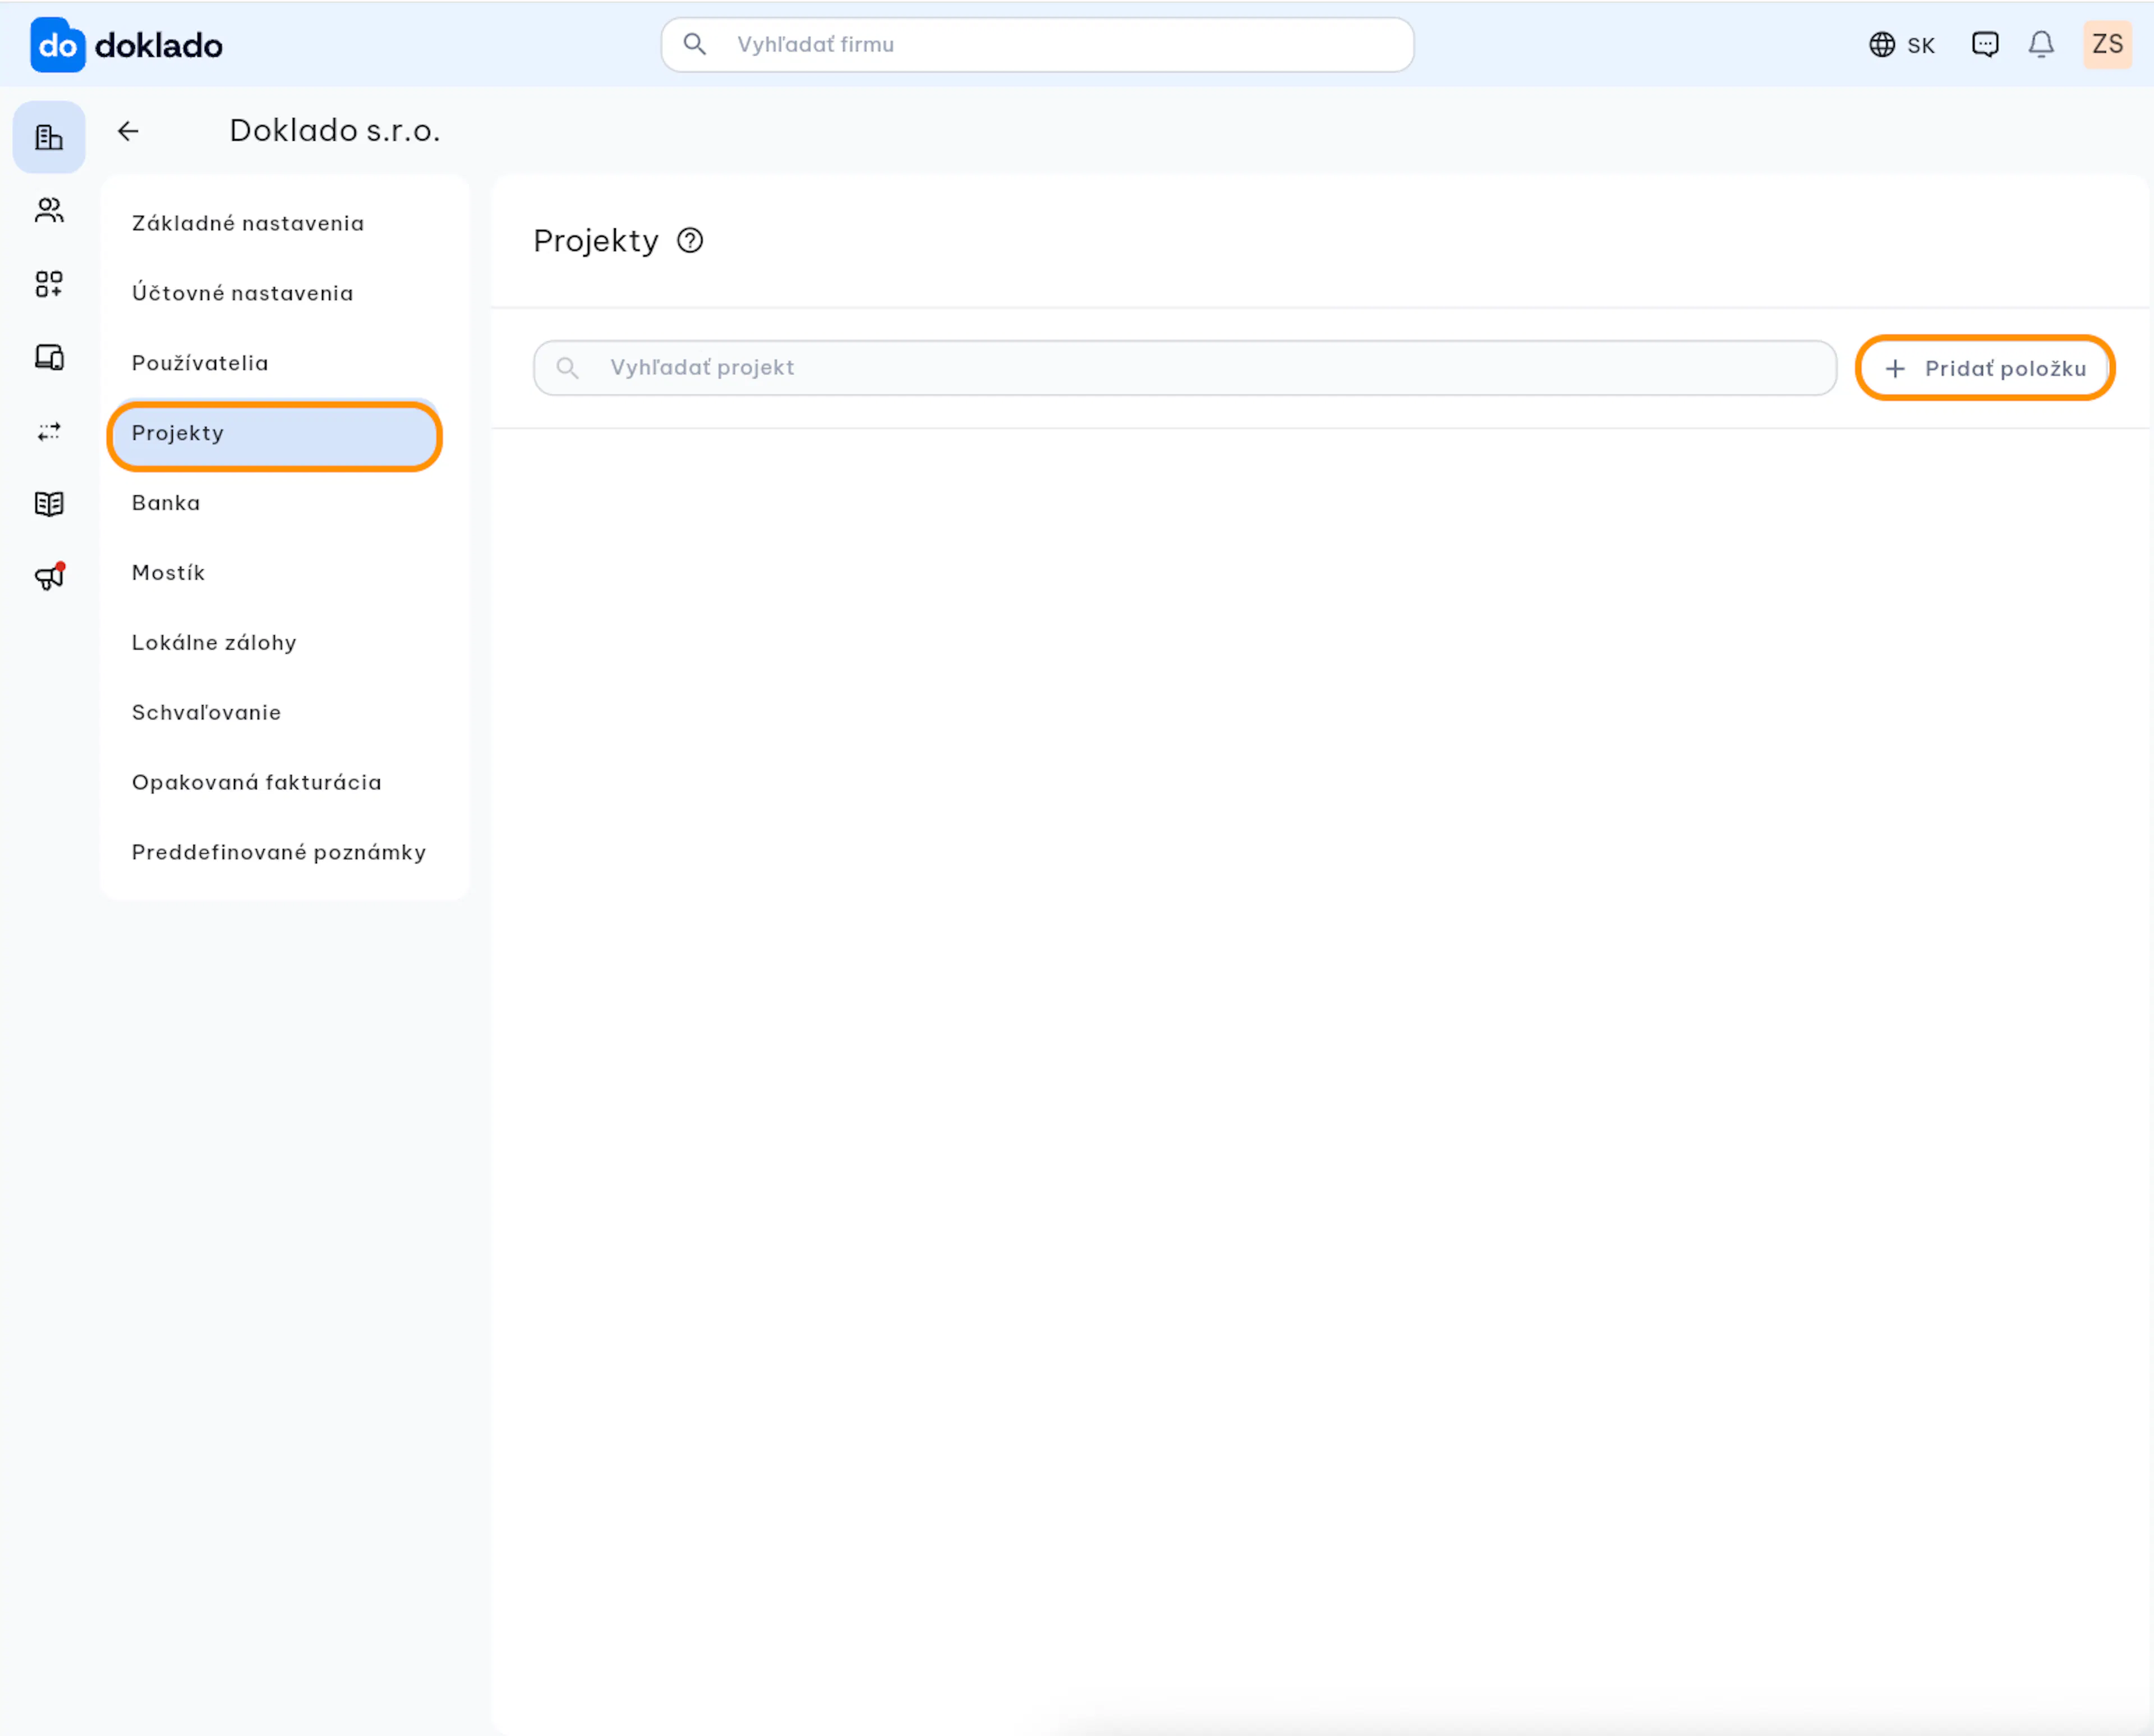
Task: Open the devices icon in sidebar
Action: [x=49, y=357]
